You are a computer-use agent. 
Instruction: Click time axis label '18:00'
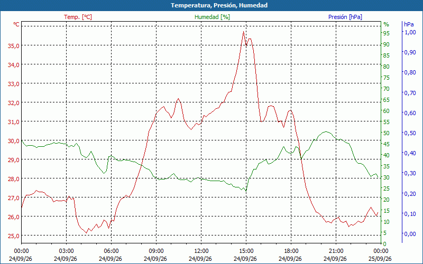pyautogui.click(x=291, y=251)
